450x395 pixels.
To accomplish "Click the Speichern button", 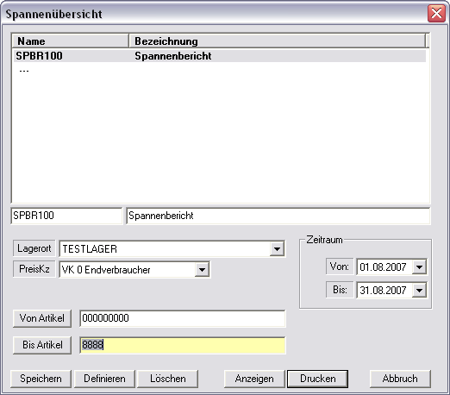I will pos(41,379).
